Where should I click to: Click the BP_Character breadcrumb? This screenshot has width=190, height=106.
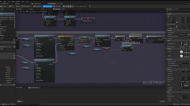[x=34, y=11]
